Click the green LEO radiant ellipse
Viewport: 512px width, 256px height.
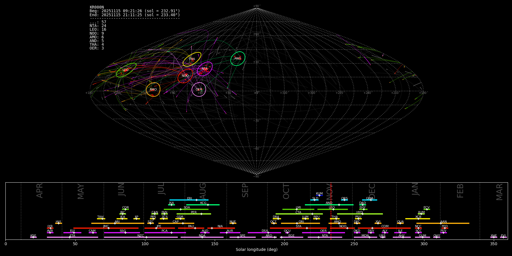(x=126, y=70)
